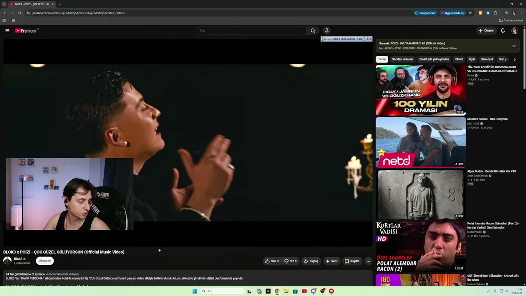Image resolution: width=526 pixels, height=296 pixels.
Task: Expand the mix playlist panel chevron
Action: (x=514, y=46)
